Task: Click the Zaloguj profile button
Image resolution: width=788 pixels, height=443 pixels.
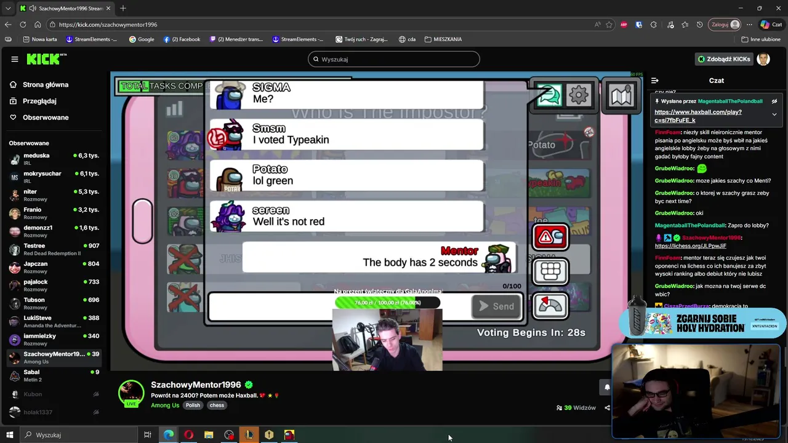Action: coord(725,25)
